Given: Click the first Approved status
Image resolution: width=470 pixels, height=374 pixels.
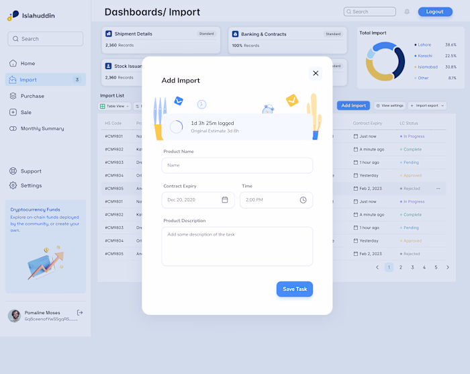Looking at the screenshot, I should point(411,175).
